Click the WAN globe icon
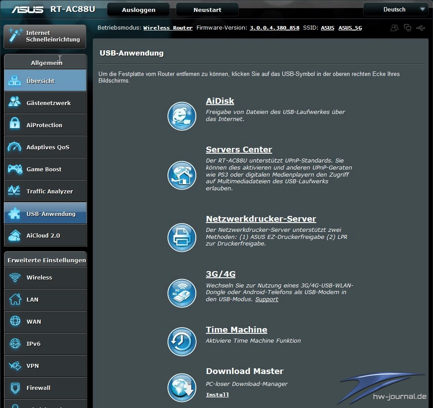 click(x=15, y=321)
